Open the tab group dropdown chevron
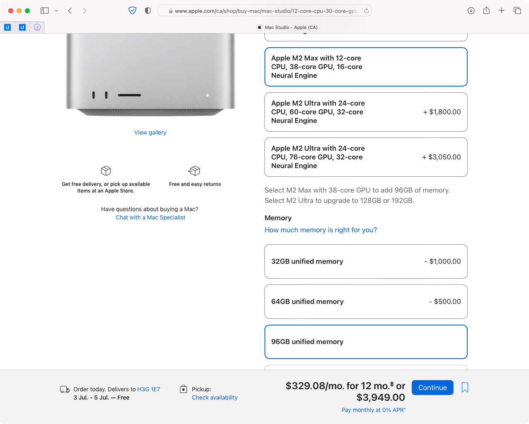Image resolution: width=529 pixels, height=424 pixels. pos(56,11)
